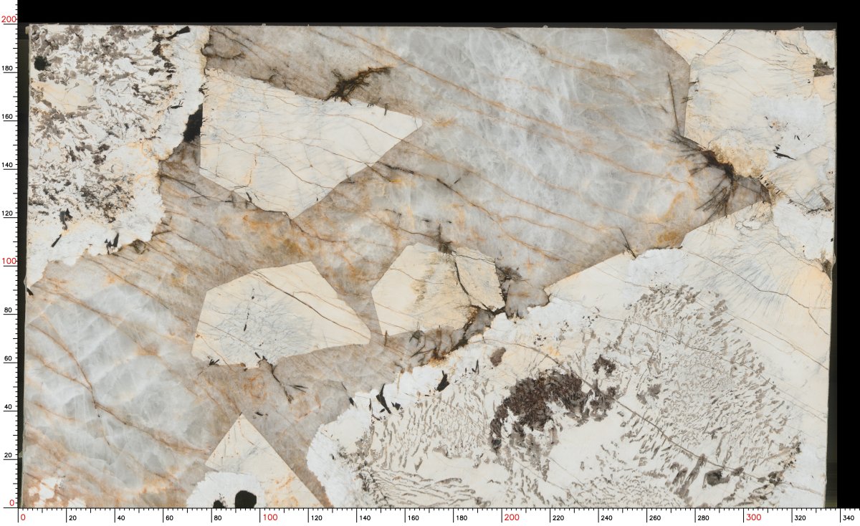Click the 220 label on the horizontal ruler
The height and width of the screenshot is (526, 860).
coord(558,517)
